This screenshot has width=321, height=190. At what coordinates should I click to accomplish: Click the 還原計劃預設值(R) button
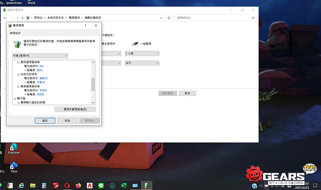coord(75,109)
